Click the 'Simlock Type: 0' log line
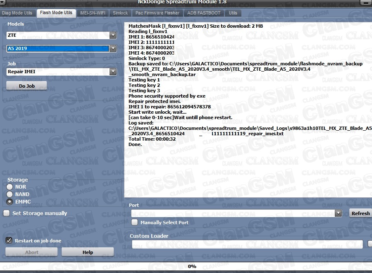 [147, 58]
